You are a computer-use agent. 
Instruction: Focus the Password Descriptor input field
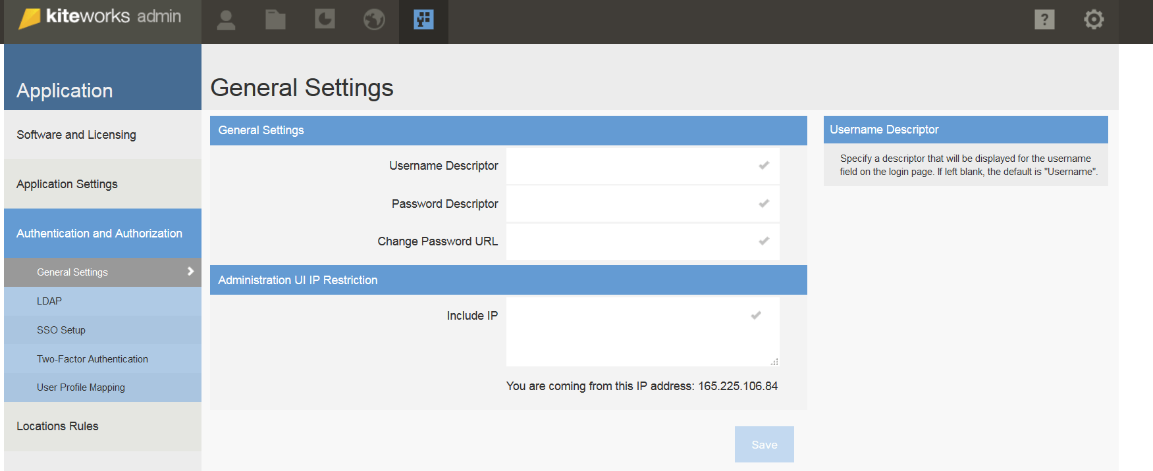643,204
